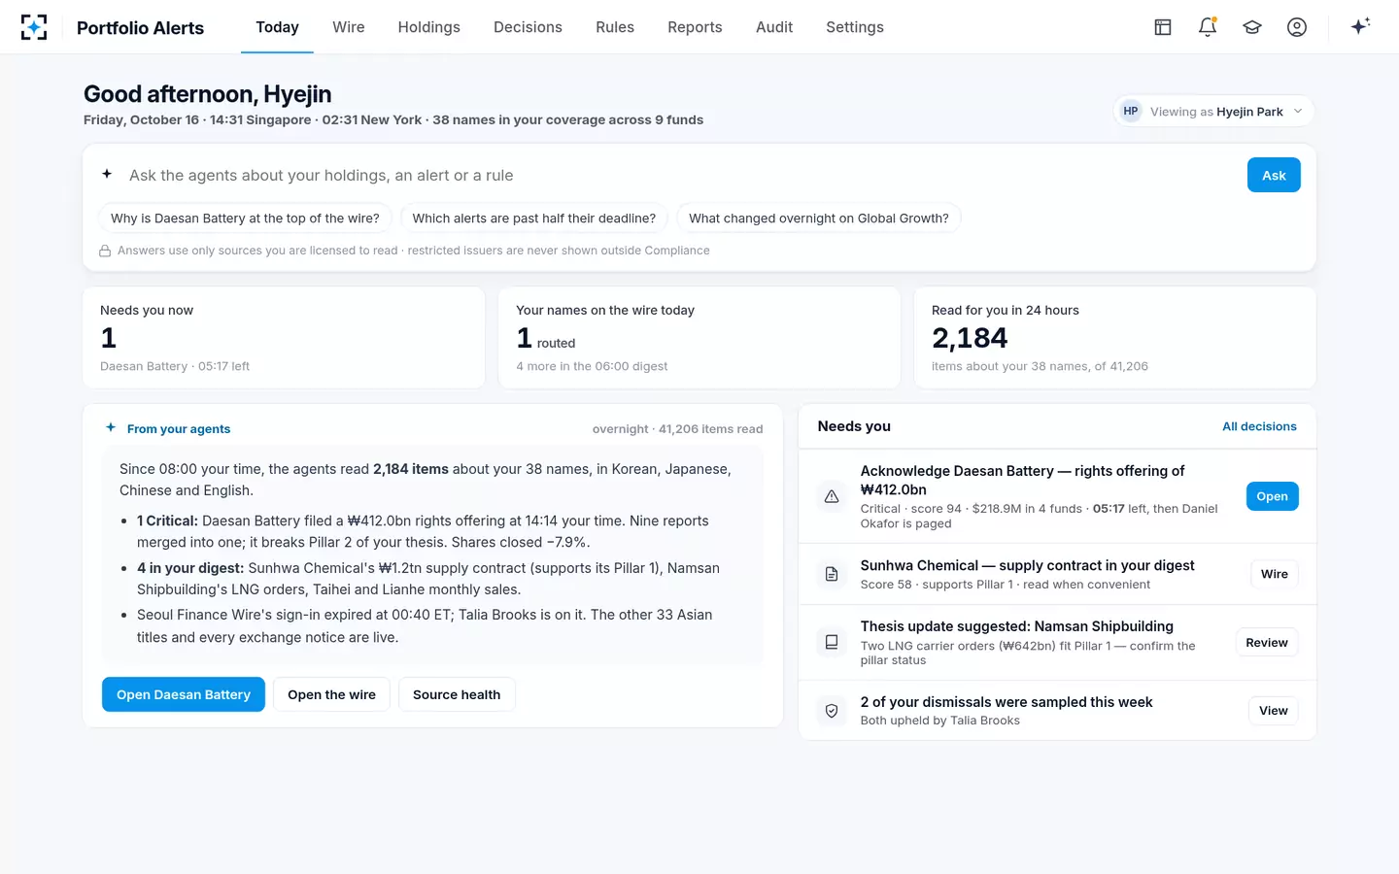Open the user account profile icon
The height and width of the screenshot is (874, 1399).
(1297, 27)
